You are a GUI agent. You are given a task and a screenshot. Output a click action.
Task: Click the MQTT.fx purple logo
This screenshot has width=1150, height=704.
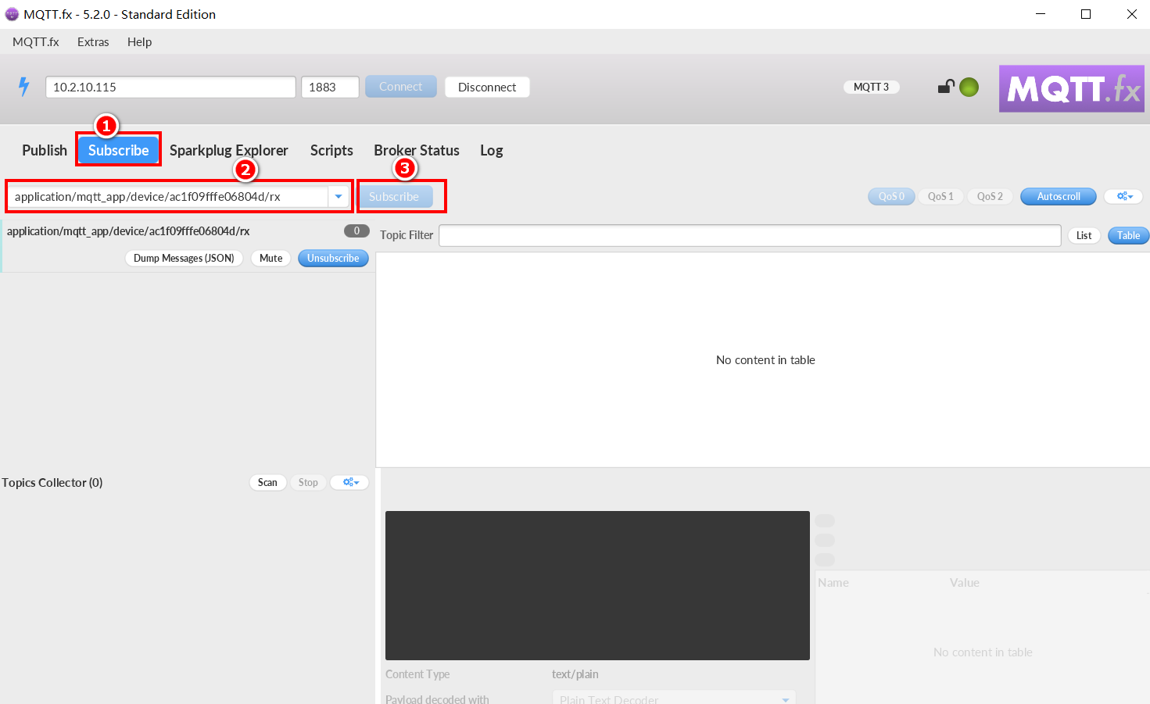tap(1071, 88)
